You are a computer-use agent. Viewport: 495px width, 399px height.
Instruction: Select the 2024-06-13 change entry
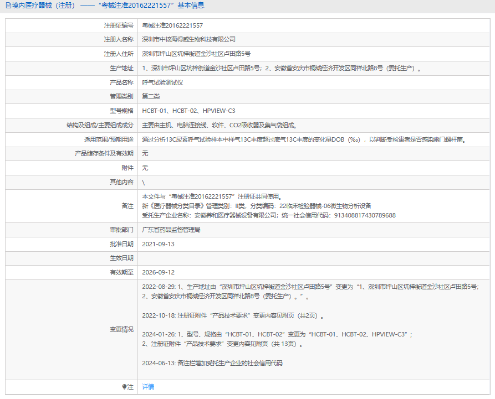point(212,363)
